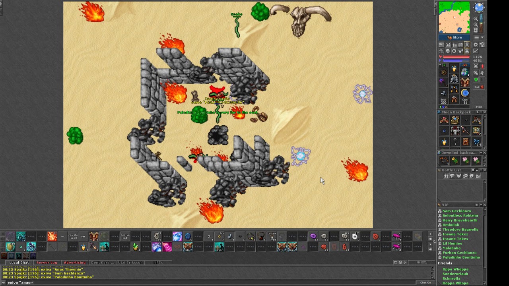
Task: Select VIP entry Sam Gechlanzx
Action: pos(457,211)
